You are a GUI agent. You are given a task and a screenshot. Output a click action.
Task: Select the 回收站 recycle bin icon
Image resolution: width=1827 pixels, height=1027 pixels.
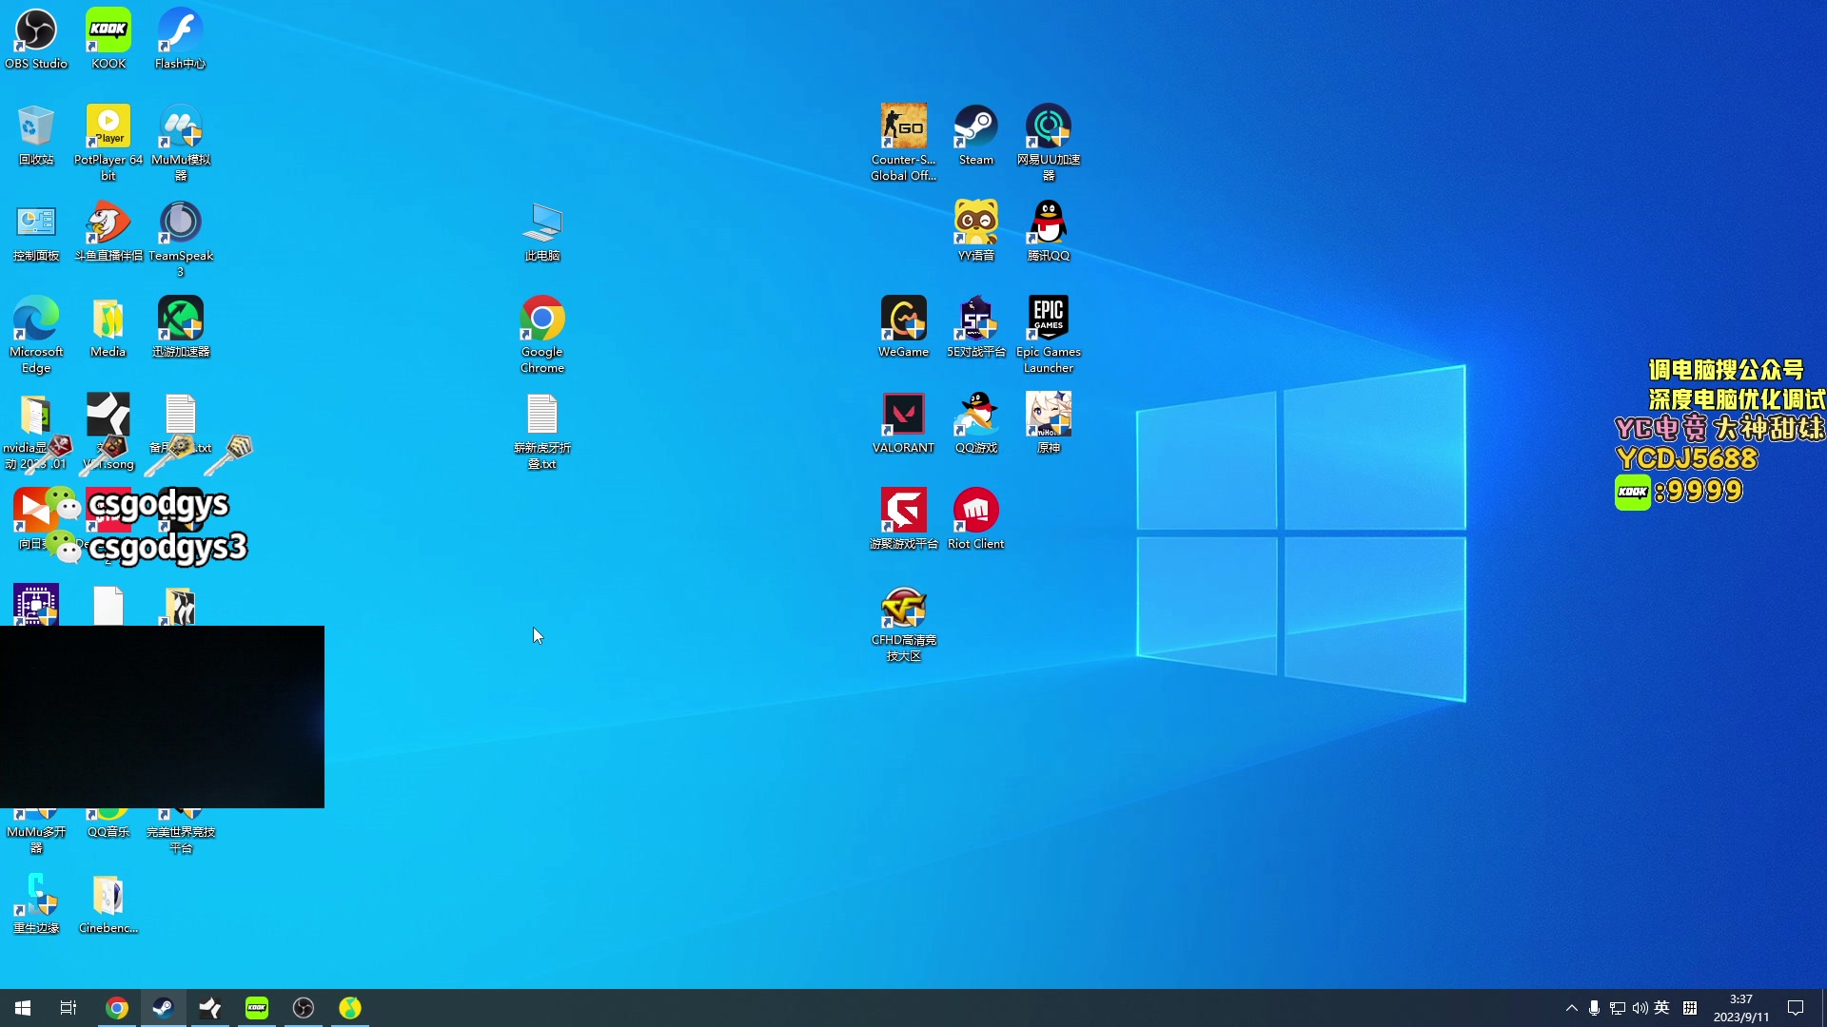point(36,135)
